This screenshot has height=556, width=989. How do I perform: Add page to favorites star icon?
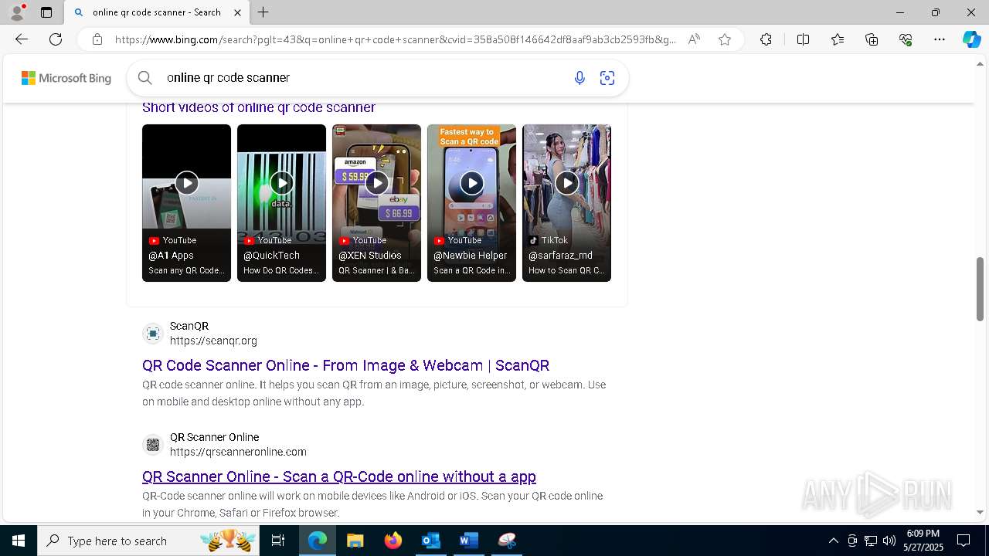[725, 39]
